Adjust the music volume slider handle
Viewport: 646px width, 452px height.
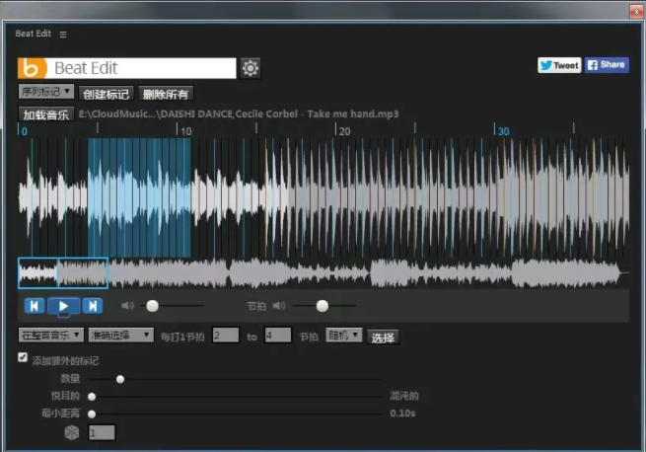point(153,306)
